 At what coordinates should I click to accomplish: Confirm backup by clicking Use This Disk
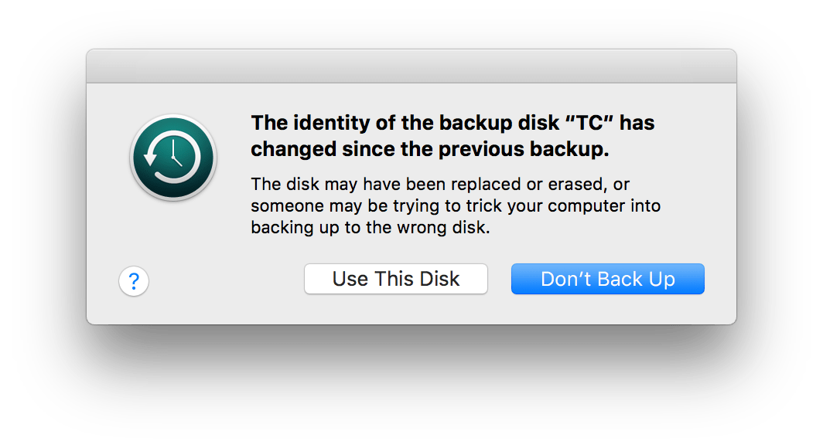pos(395,279)
